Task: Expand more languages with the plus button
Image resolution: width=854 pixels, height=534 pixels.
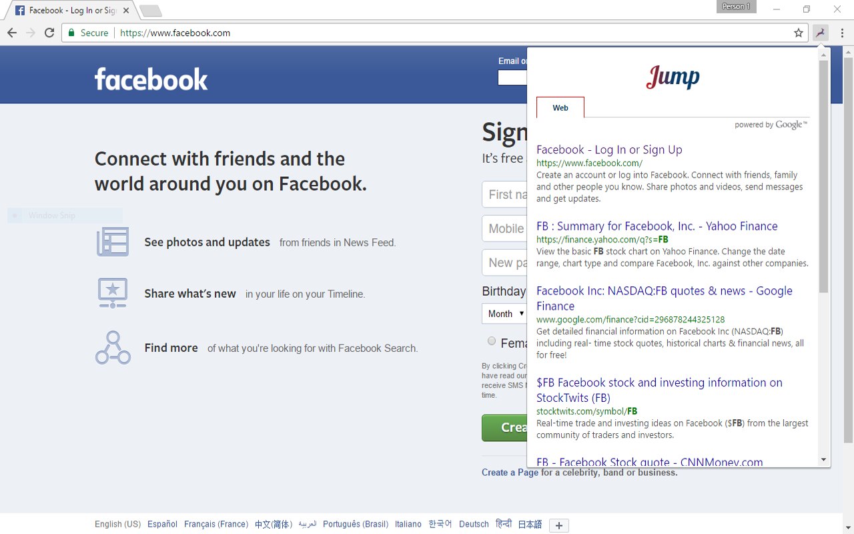Action: click(558, 525)
